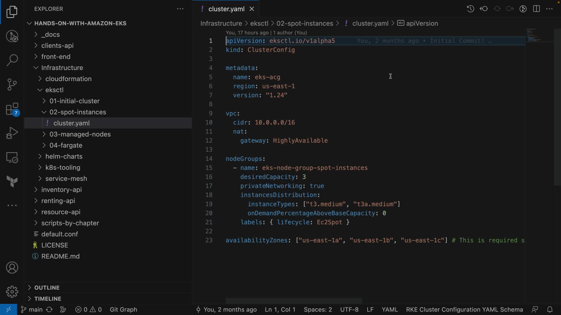Open Git Graph from status bar
Image resolution: width=561 pixels, height=315 pixels.
[x=123, y=309]
